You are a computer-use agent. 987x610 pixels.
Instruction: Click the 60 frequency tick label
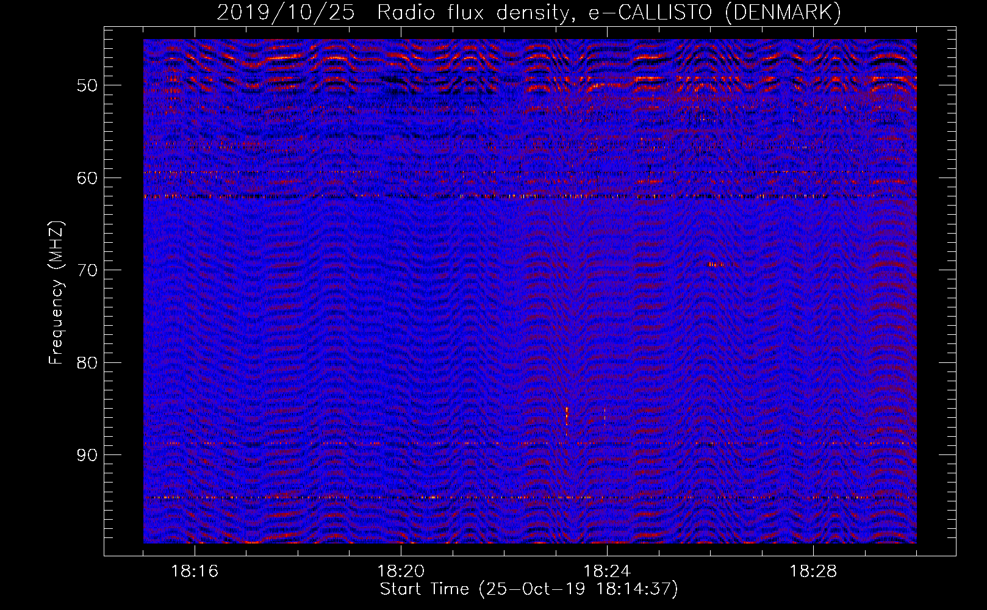87,178
